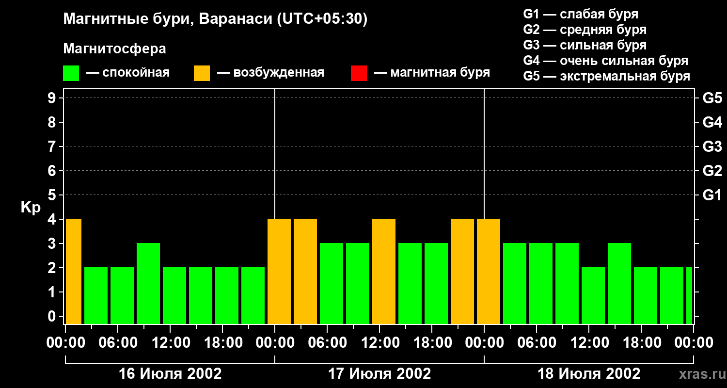Click the Kp 3 bar above 15:00 on 18 Июля
This screenshot has width=727, height=388.
tap(619, 283)
